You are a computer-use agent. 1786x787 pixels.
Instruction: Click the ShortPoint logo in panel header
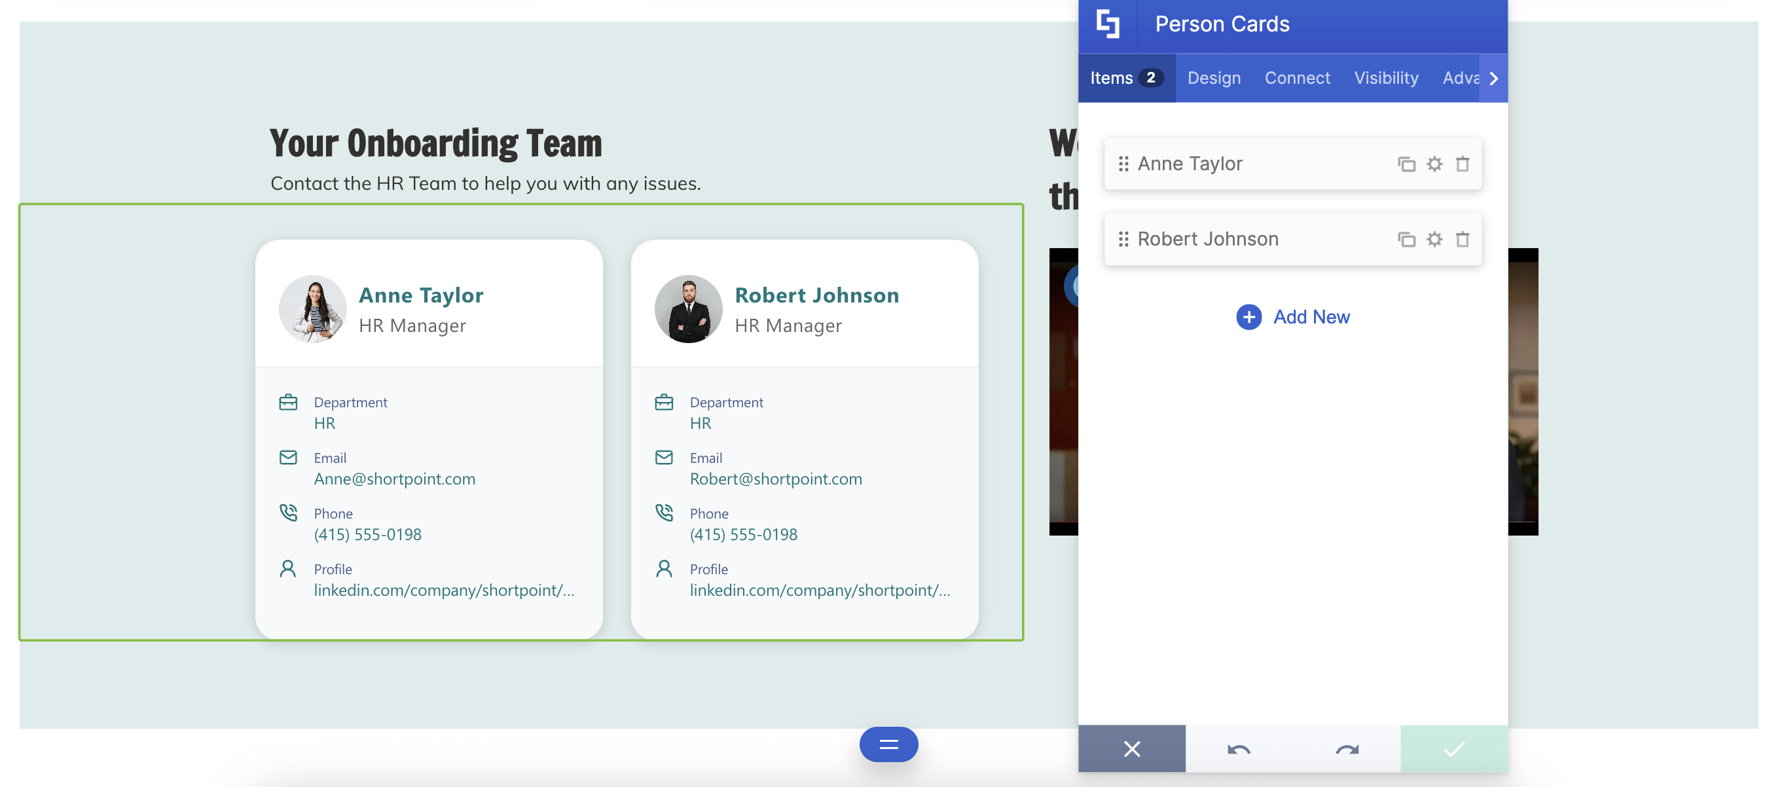1108,24
